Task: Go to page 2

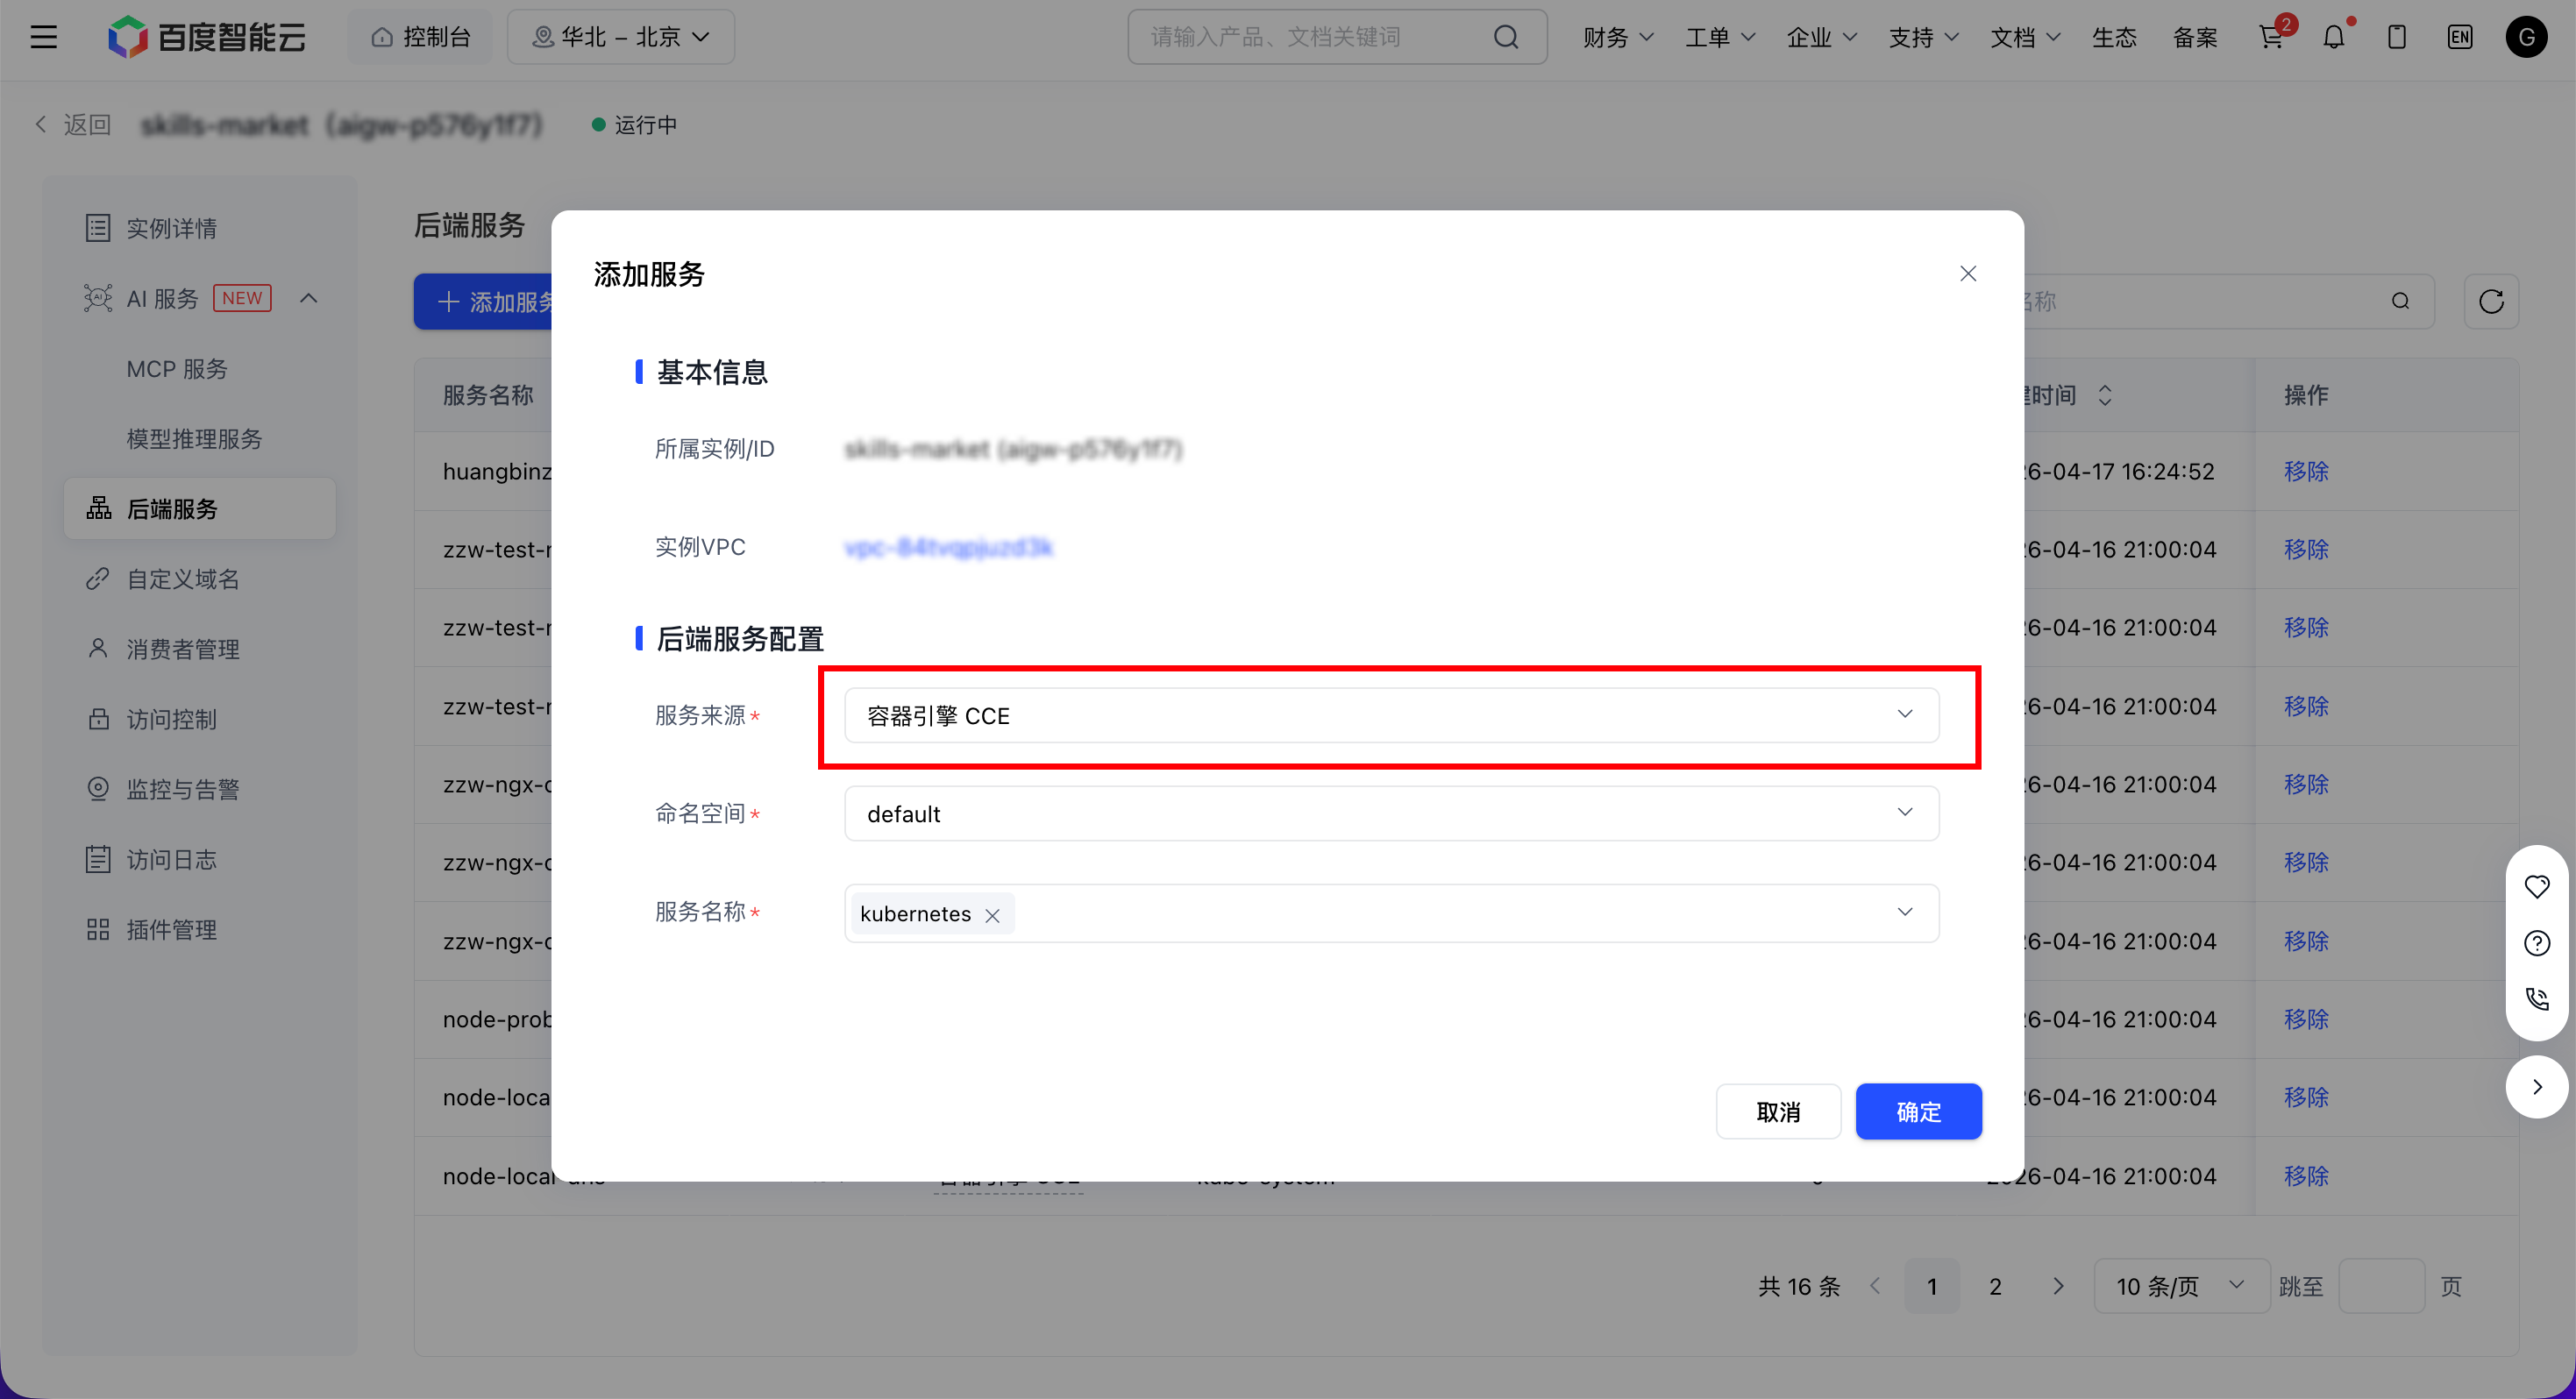Action: pyautogui.click(x=1995, y=1286)
